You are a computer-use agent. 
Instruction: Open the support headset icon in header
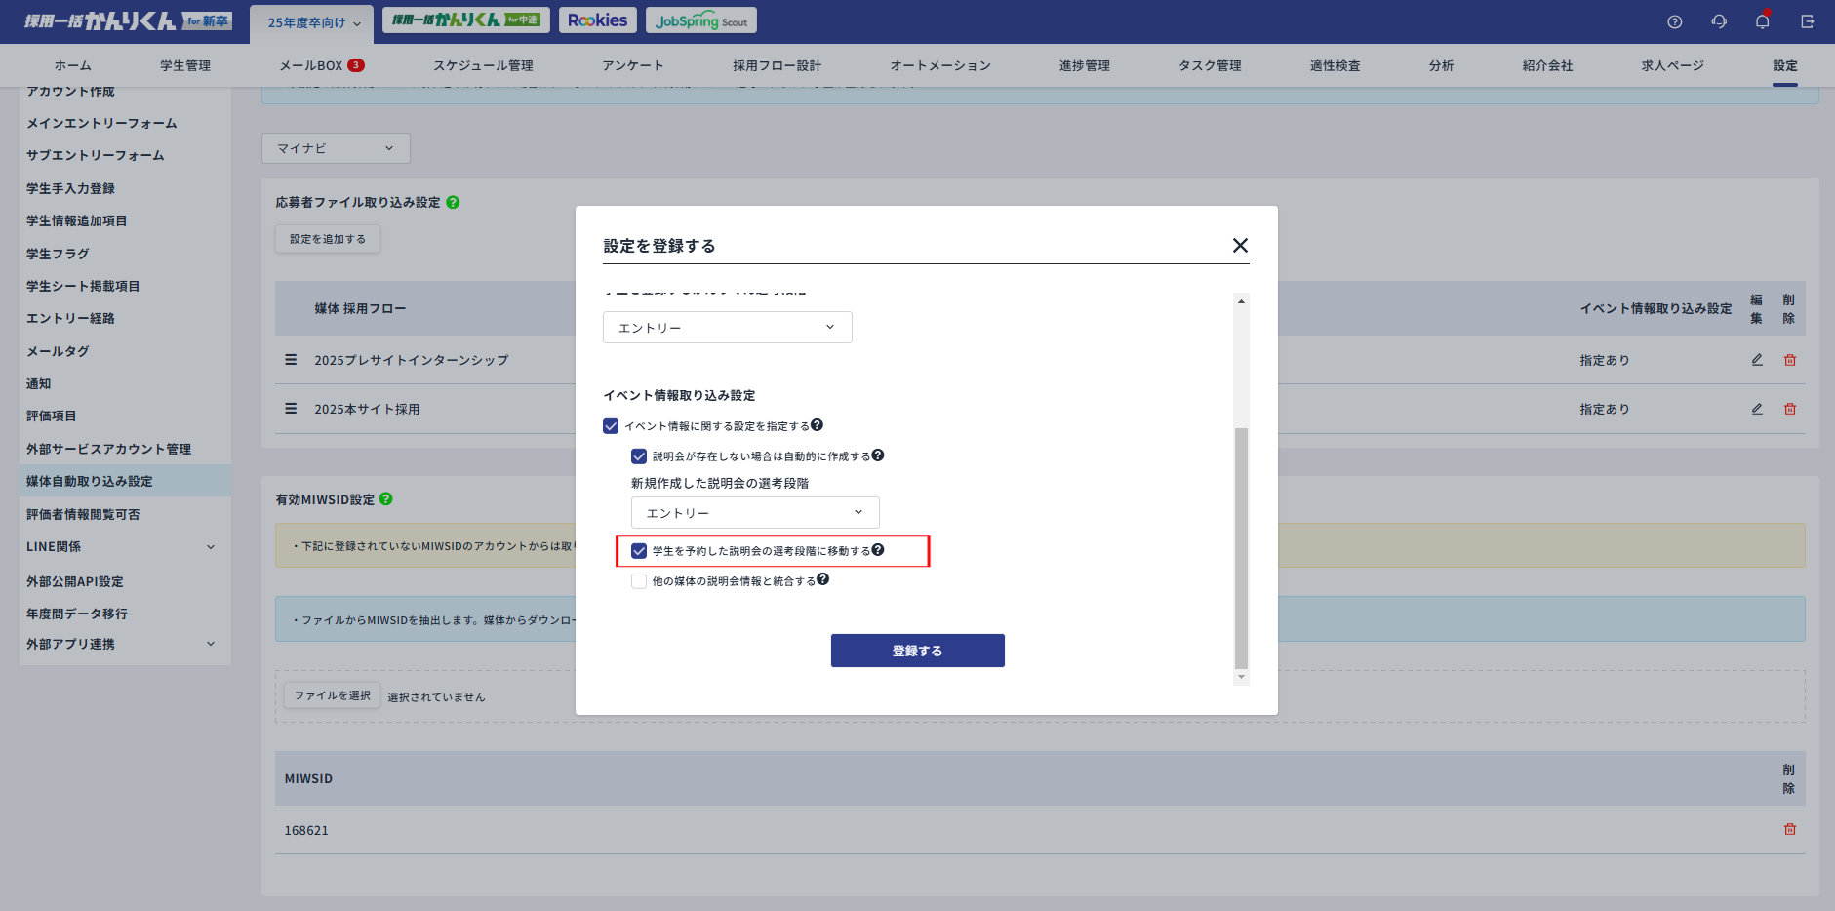(x=1719, y=21)
